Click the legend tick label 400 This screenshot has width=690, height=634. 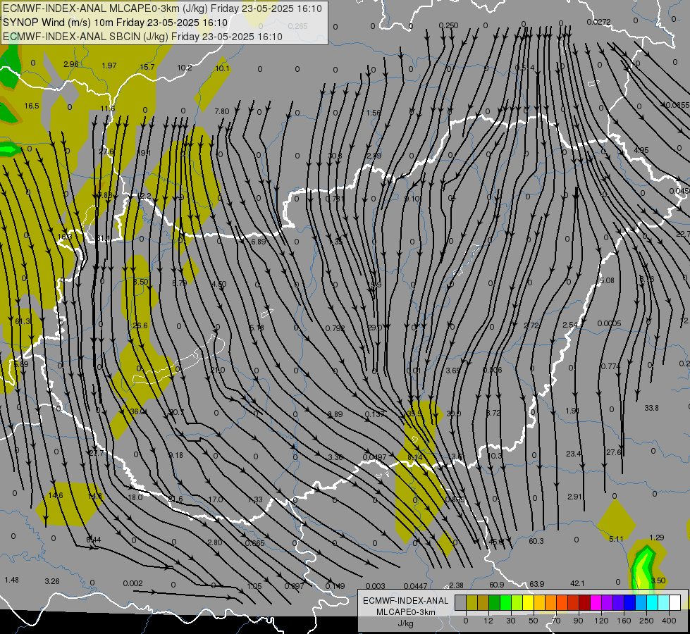[x=669, y=621]
